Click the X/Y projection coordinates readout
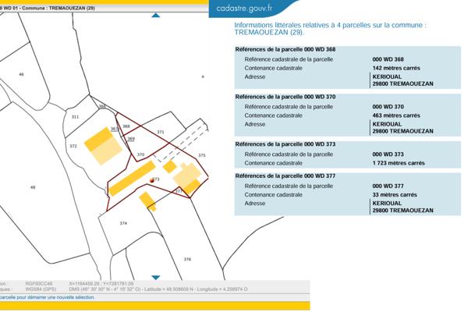This screenshot has height=312, width=468. click(x=101, y=283)
